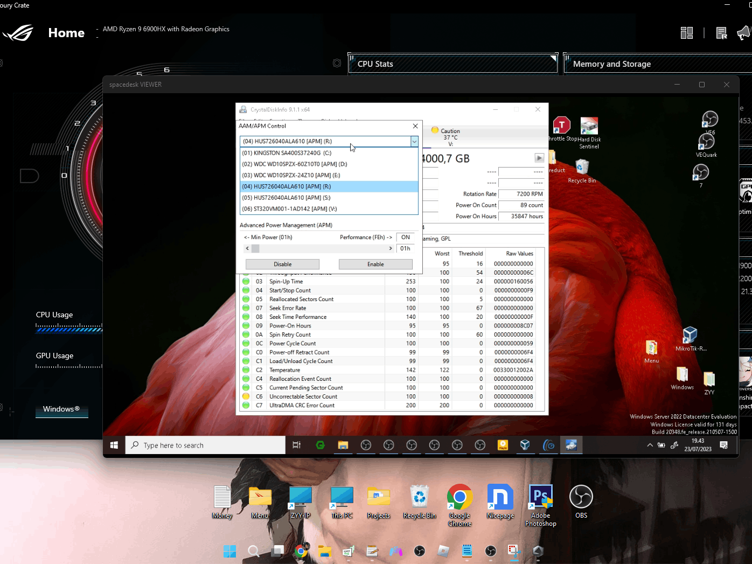Click the Threshold column header
The width and height of the screenshot is (752, 564).
coord(470,253)
